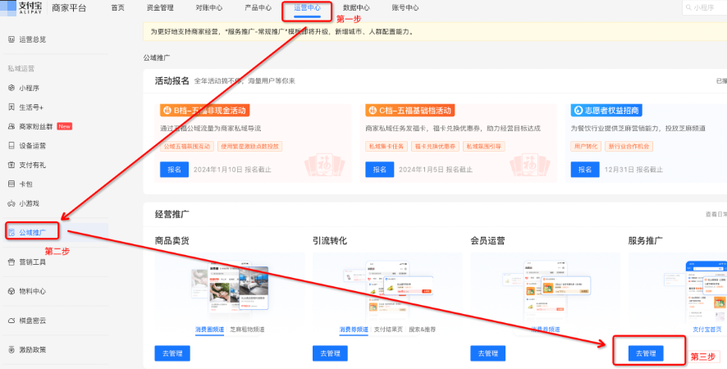Viewport: 727px width, 369px height.
Task: Click the C档-五福基础档活动 title badge
Action: click(x=410, y=111)
